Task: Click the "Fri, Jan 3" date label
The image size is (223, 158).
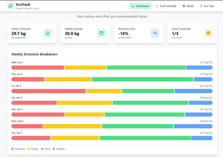Action: coord(16,86)
